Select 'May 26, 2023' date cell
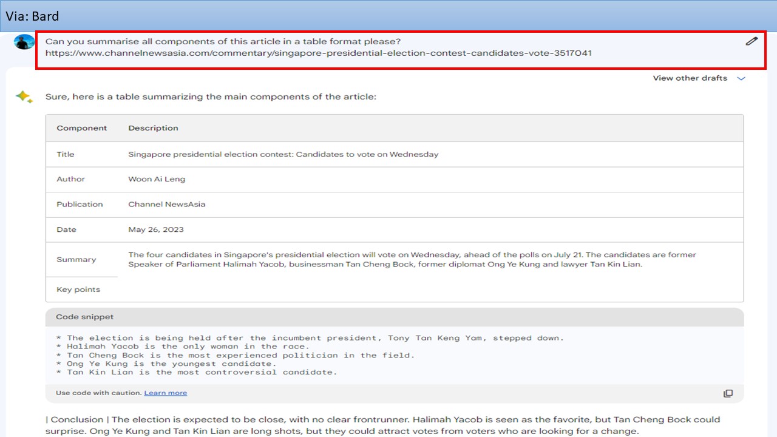 156,229
